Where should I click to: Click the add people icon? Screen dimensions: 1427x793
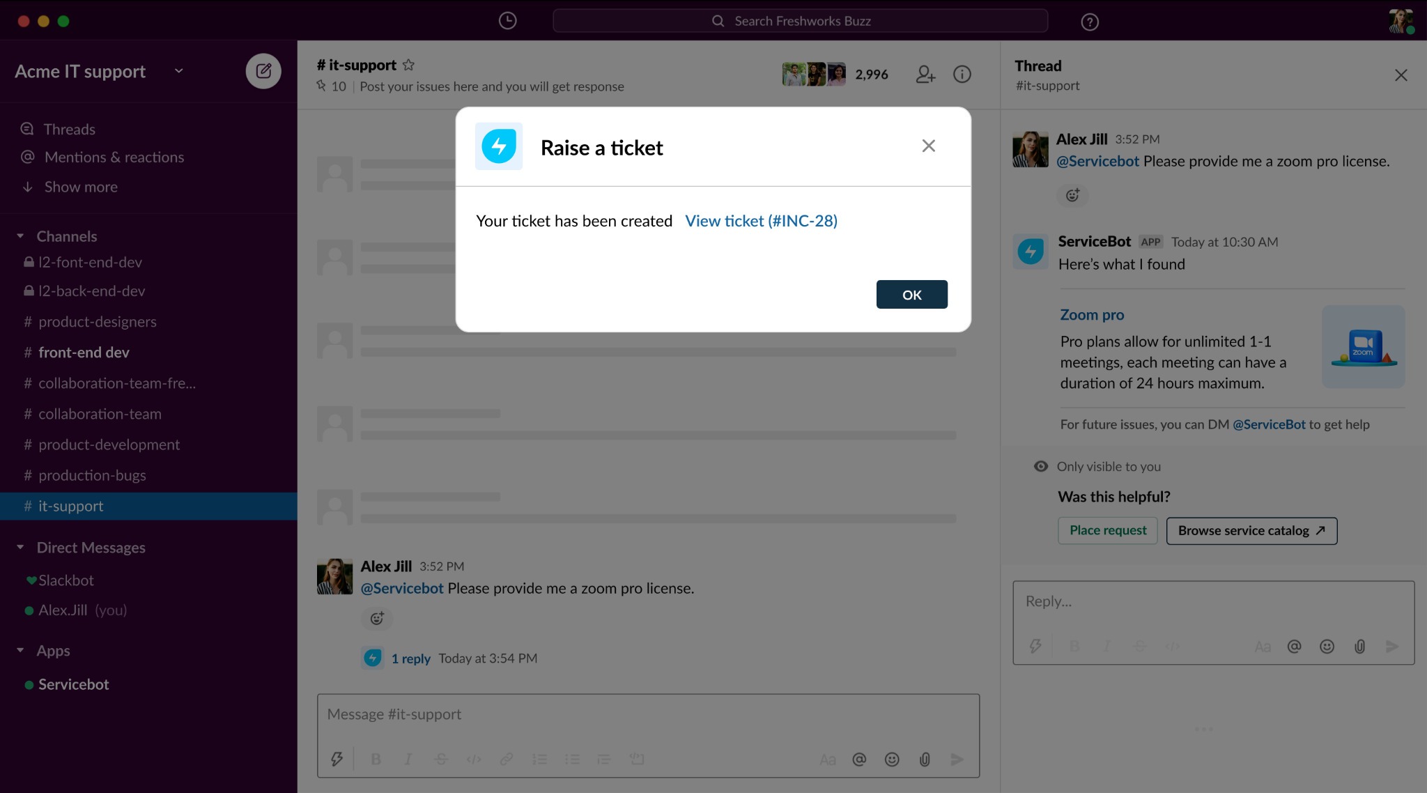925,74
